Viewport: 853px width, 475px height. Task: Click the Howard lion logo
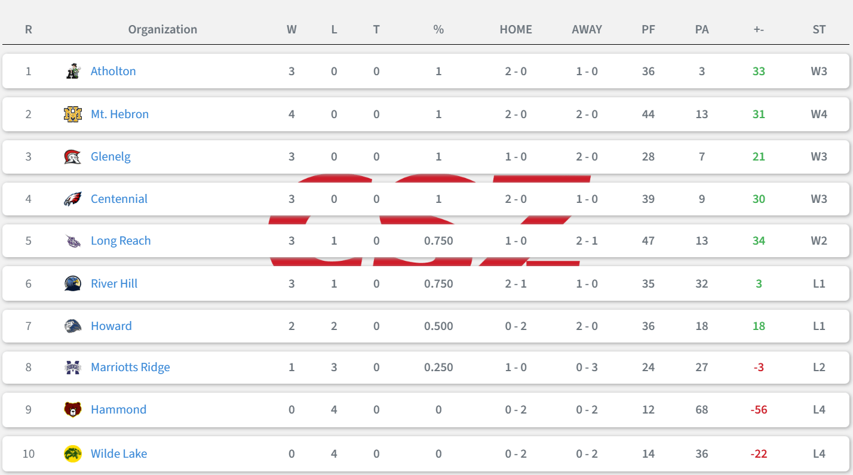73,326
